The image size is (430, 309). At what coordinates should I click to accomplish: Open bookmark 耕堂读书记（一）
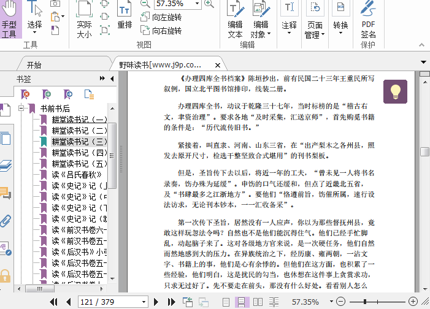point(79,120)
